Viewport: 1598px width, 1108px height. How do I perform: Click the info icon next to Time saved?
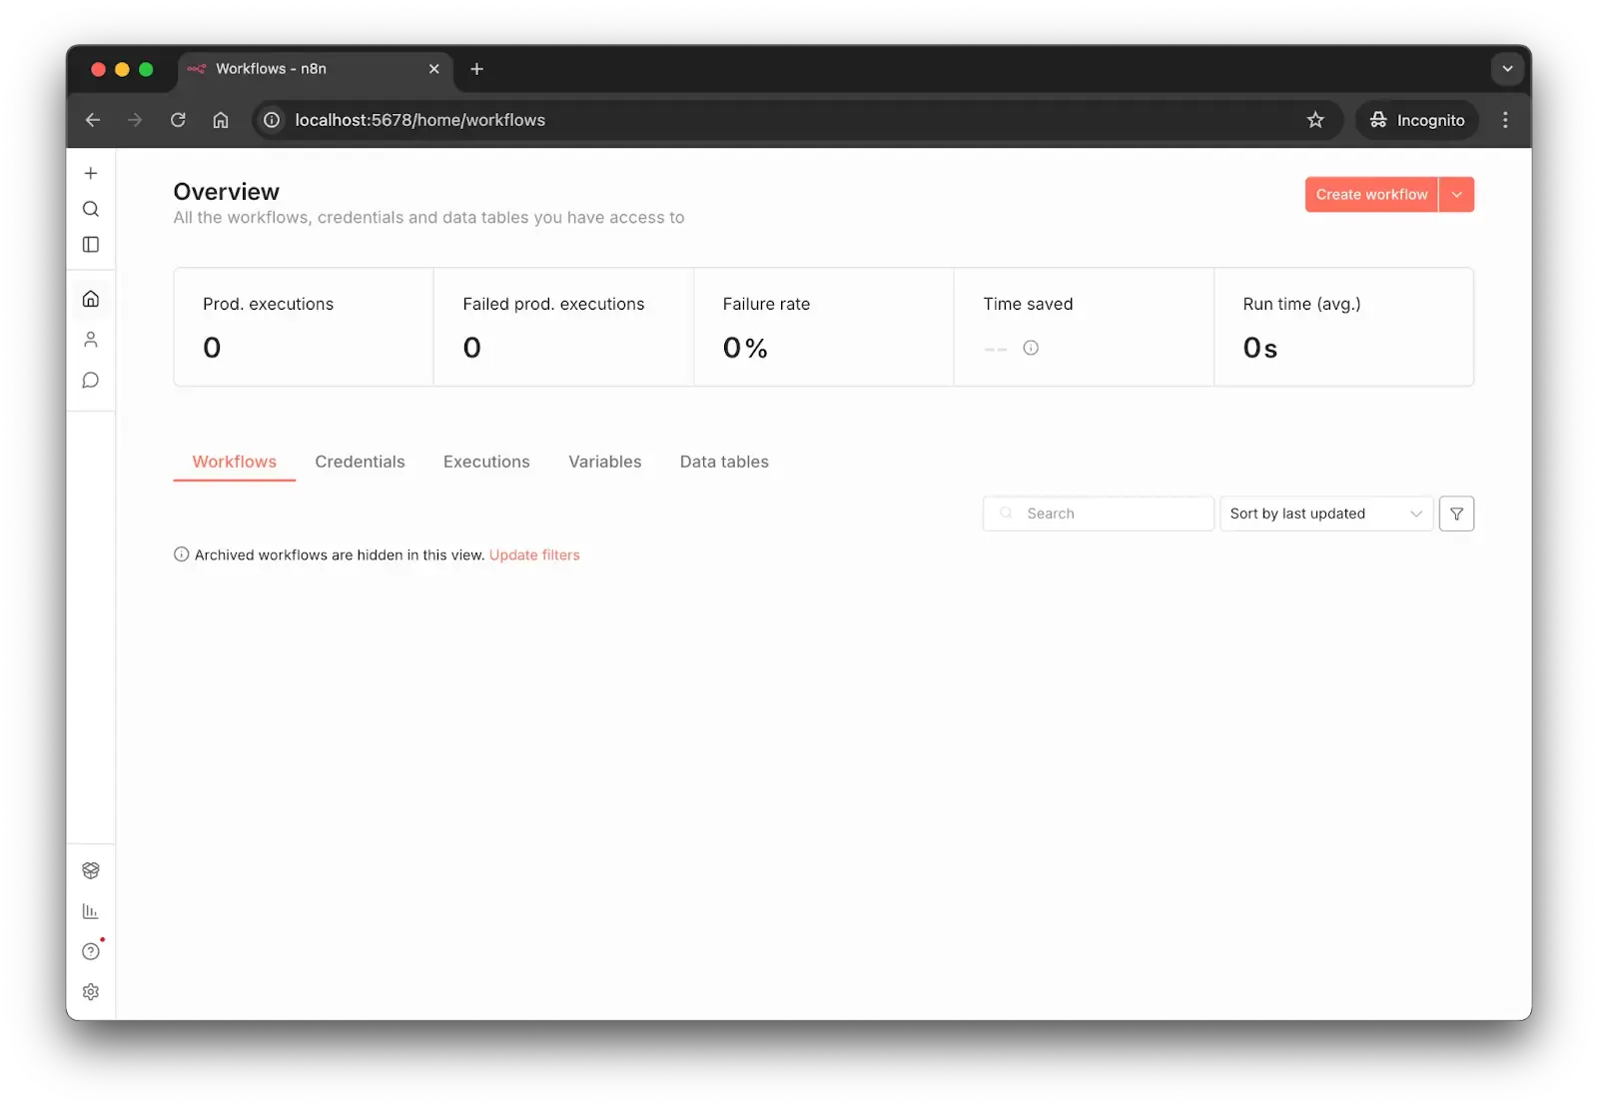1031,348
